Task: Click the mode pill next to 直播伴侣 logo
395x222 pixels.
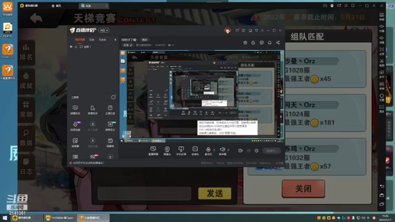Action: [x=104, y=30]
